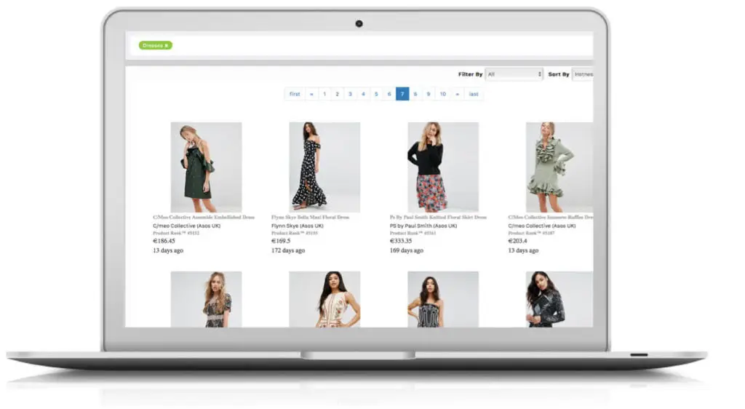This screenshot has width=745, height=409.
Task: Select page 6 in pagination
Action: [389, 94]
